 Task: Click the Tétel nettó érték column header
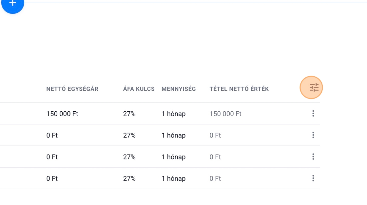(239, 89)
